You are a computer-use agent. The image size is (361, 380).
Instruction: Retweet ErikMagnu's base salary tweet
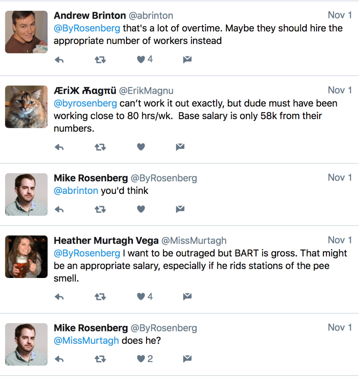click(100, 147)
